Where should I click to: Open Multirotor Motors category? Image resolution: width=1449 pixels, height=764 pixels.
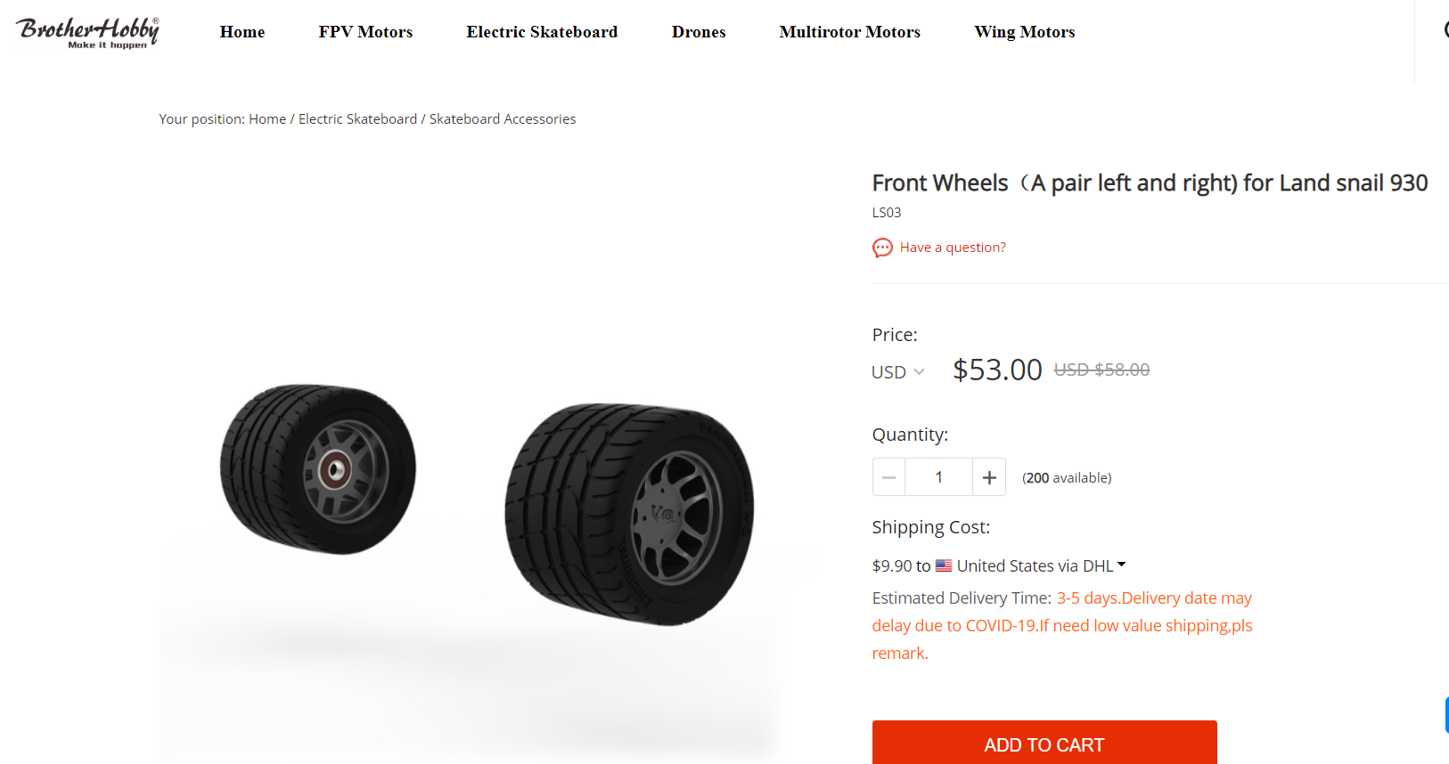tap(849, 32)
